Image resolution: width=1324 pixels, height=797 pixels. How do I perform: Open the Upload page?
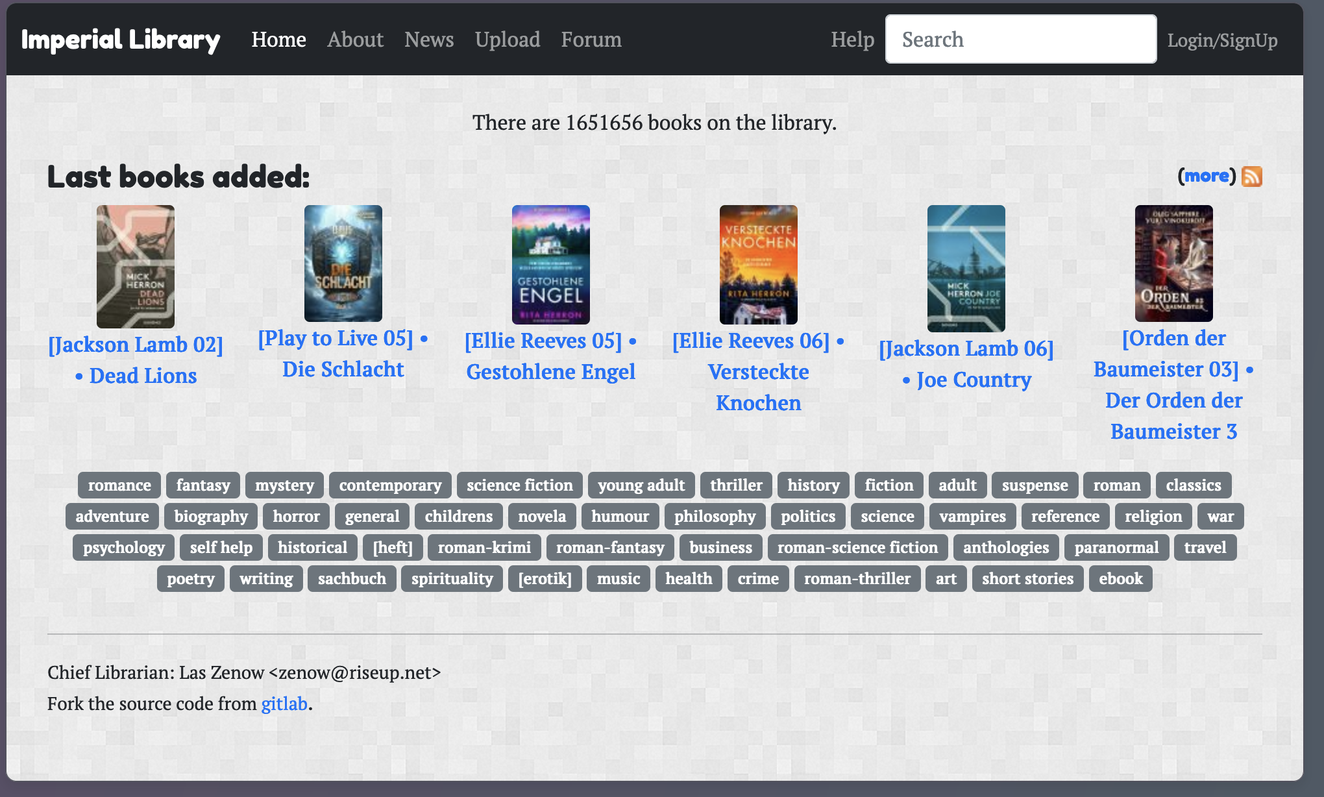[x=508, y=40]
